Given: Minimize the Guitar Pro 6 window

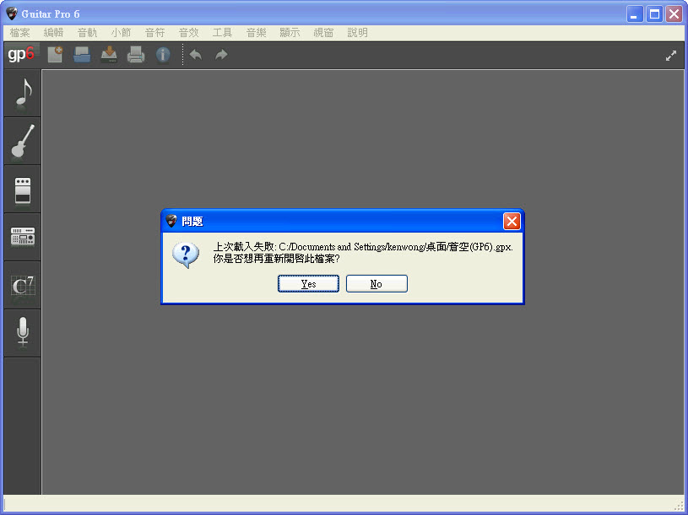Looking at the screenshot, I should coord(635,14).
